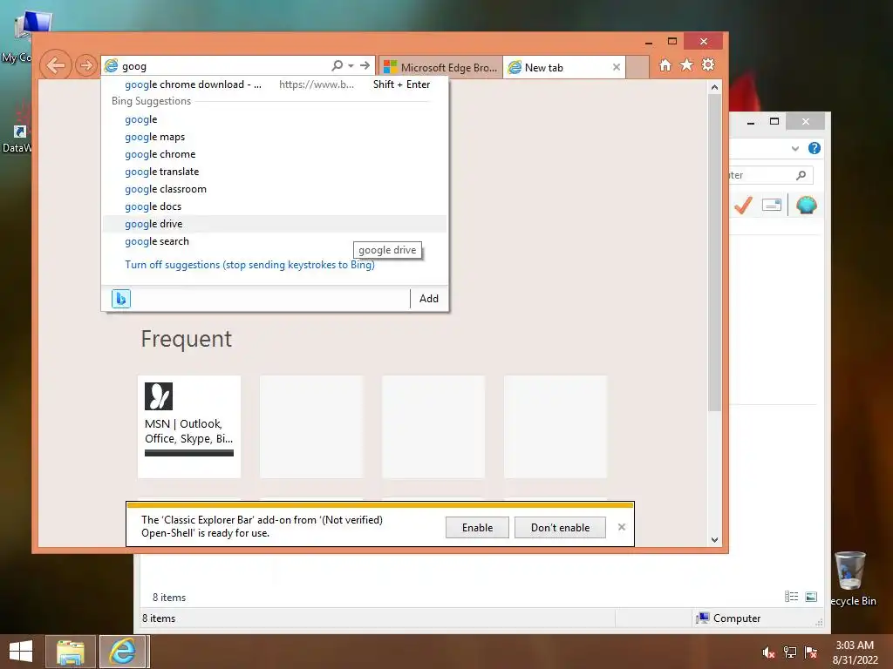Image resolution: width=893 pixels, height=669 pixels.
Task: Click inside the address bar text 'goog'
Action: point(134,66)
